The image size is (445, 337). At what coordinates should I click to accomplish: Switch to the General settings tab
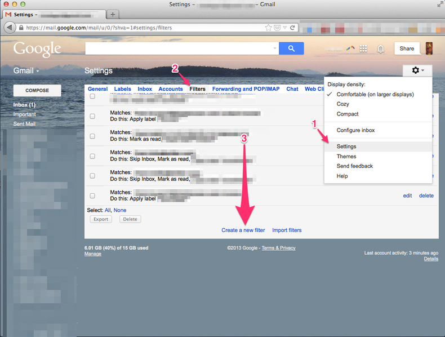click(97, 89)
